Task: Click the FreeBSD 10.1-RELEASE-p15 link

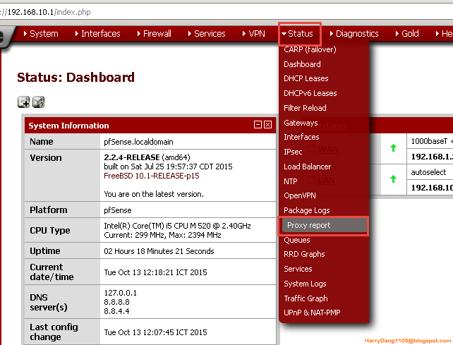Action: 152,176
